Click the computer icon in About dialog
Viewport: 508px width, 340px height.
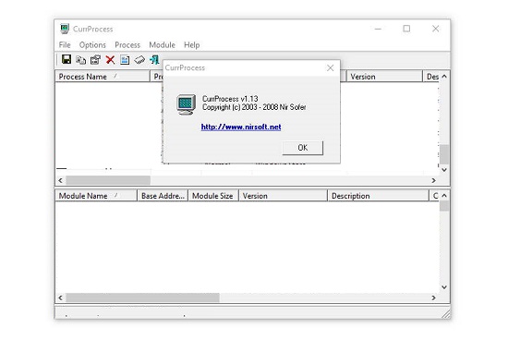coord(186,104)
